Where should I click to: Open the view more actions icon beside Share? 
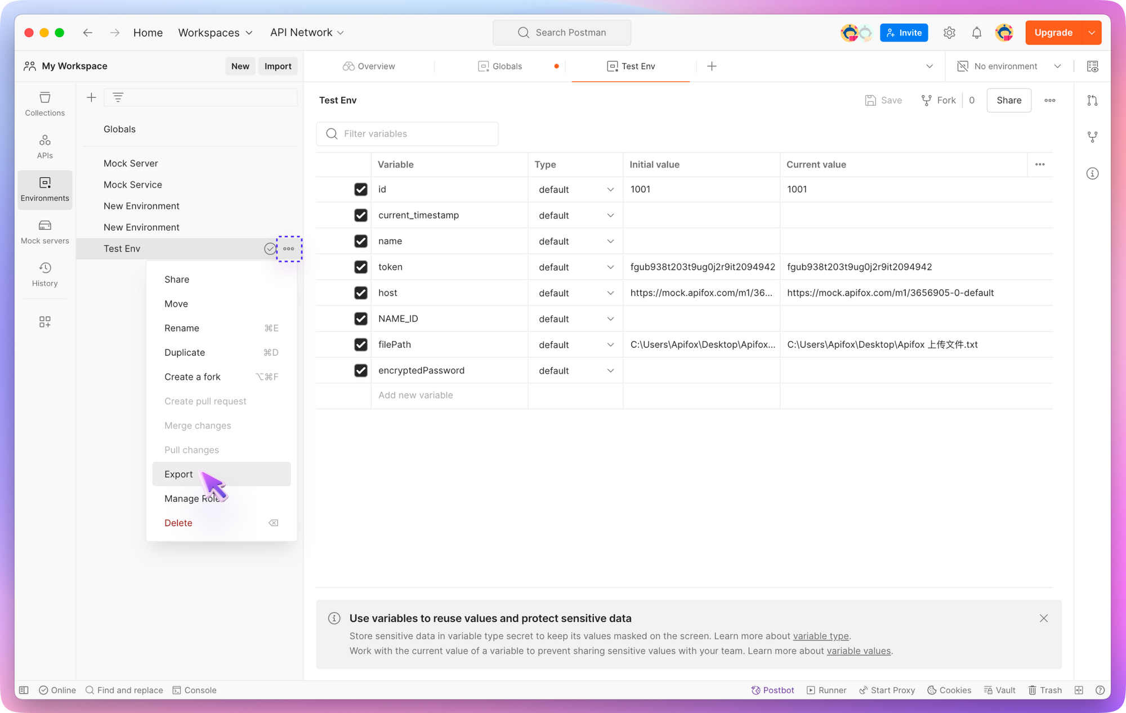(1050, 100)
